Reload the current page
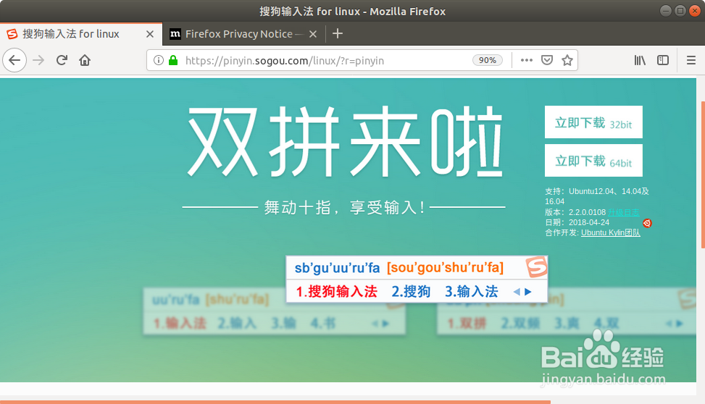Image resolution: width=705 pixels, height=404 pixels. point(62,60)
